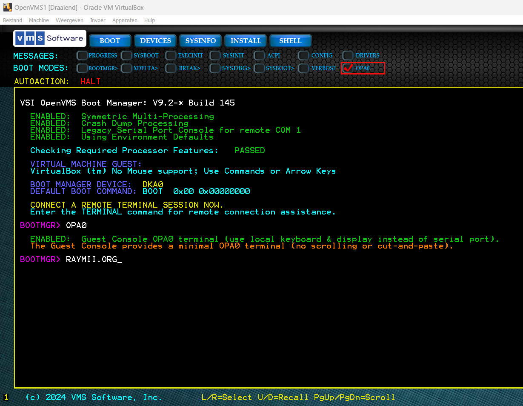Toggle the EXECINIT messages checkbox
Viewport: 523px width, 406px height.
(x=171, y=55)
